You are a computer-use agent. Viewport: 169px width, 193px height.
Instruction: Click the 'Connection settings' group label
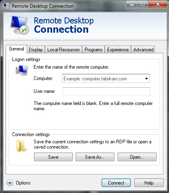[x=31, y=134]
